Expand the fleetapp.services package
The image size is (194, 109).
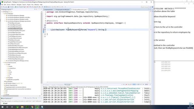pyautogui.click(x=5, y=61)
